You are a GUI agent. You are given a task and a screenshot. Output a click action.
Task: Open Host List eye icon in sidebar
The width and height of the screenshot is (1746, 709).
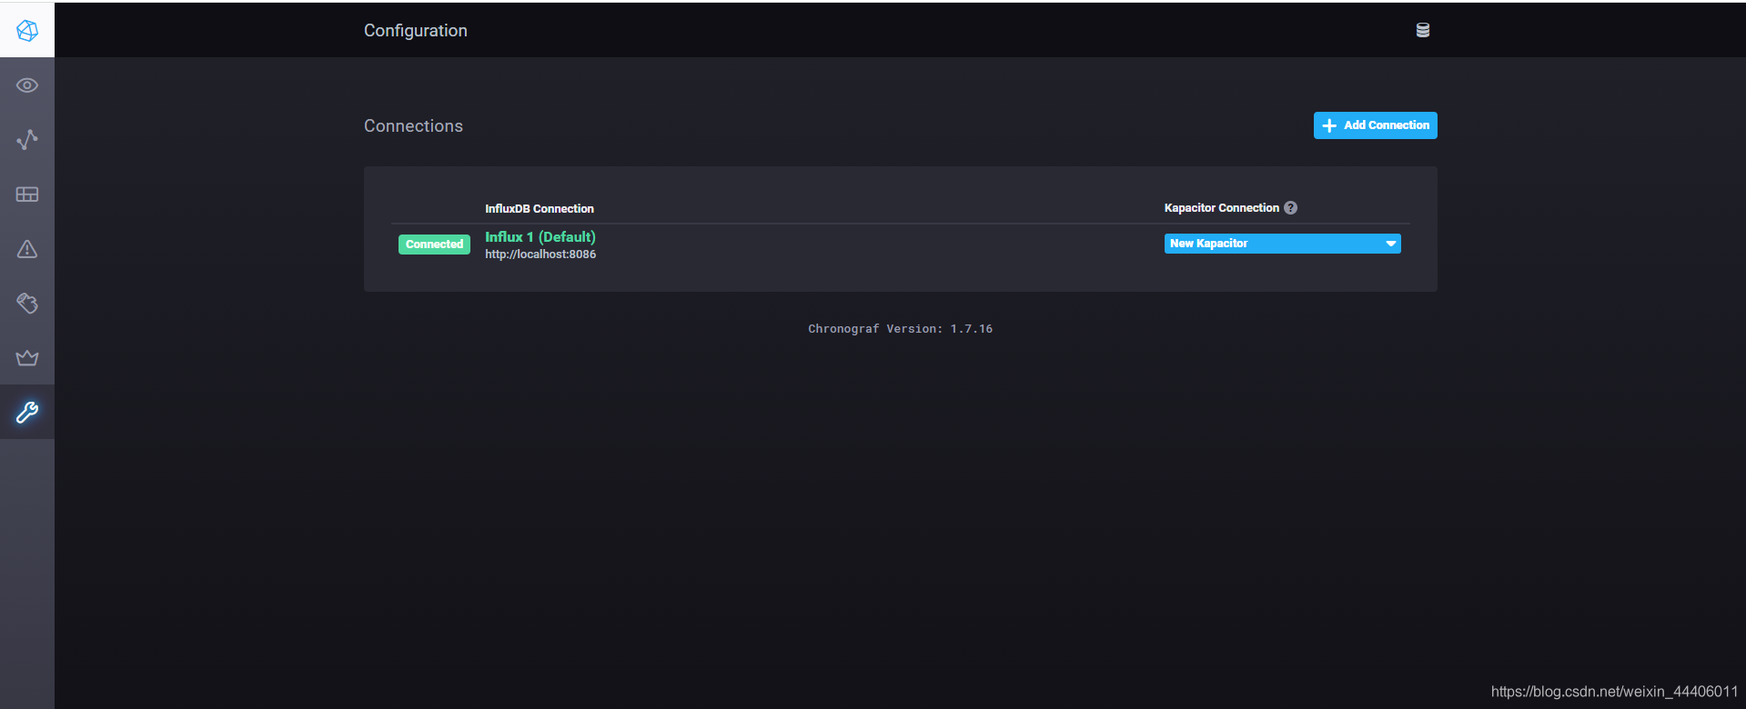[27, 85]
